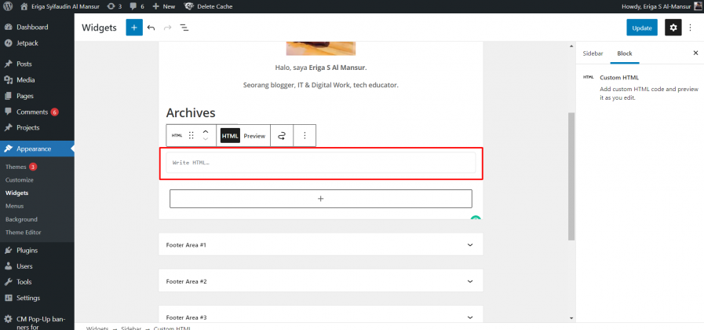Click the blue add block plus icon
Viewport: 704px width, 330px height.
click(x=133, y=27)
